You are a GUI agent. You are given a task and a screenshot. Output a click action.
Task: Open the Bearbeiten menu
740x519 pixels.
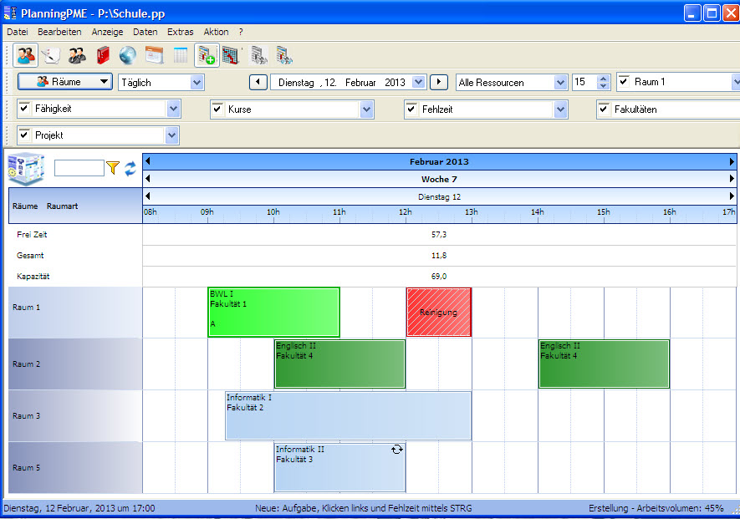[59, 32]
